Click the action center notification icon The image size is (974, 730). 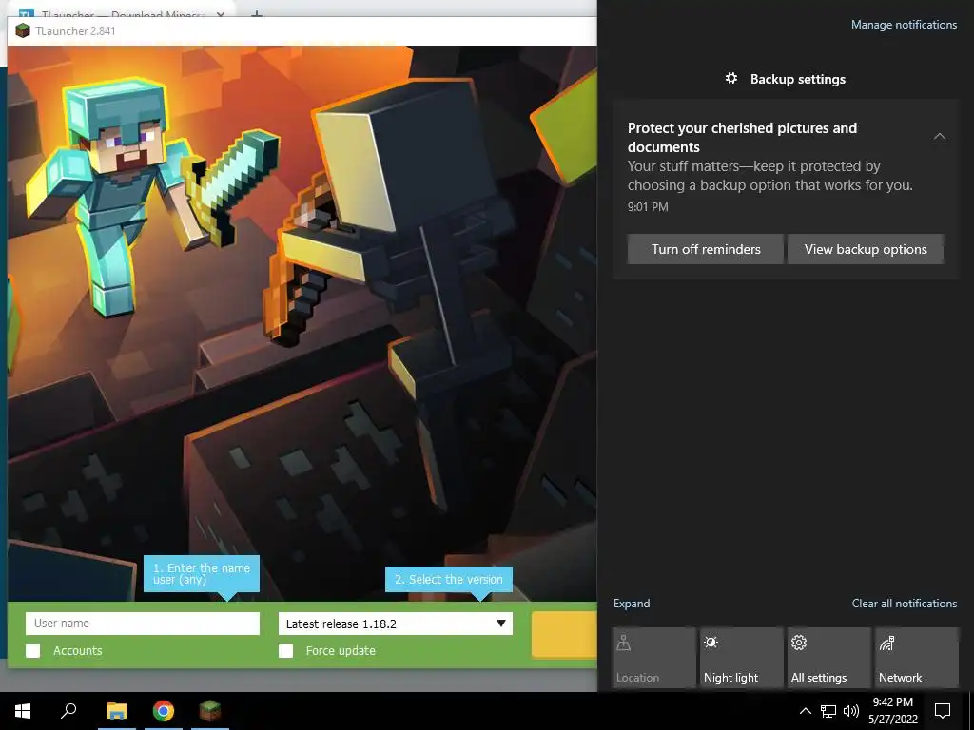(x=943, y=711)
